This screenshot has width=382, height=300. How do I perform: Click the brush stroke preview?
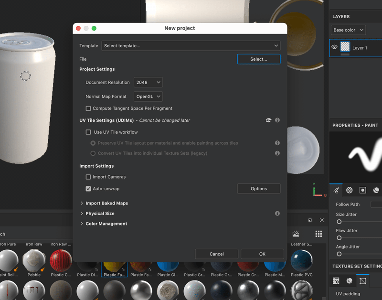356,158
